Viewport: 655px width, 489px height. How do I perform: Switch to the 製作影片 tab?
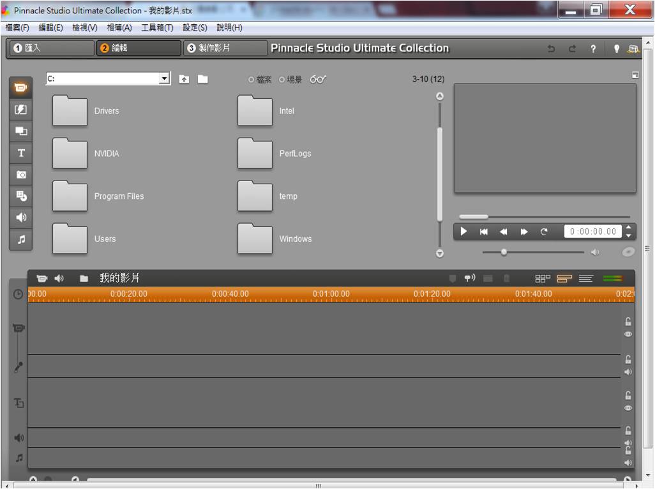click(x=225, y=48)
